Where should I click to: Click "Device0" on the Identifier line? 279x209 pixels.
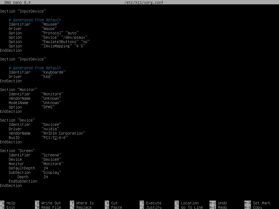[51, 125]
